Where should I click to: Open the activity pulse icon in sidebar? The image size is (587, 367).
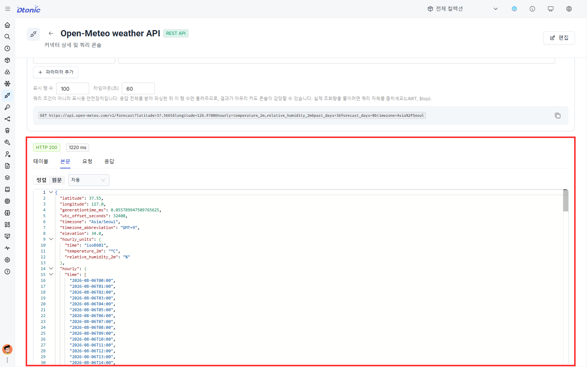(7, 248)
